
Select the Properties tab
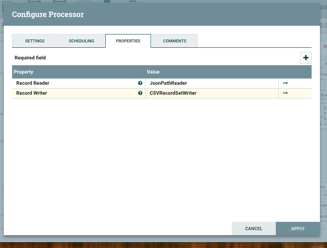coord(128,41)
